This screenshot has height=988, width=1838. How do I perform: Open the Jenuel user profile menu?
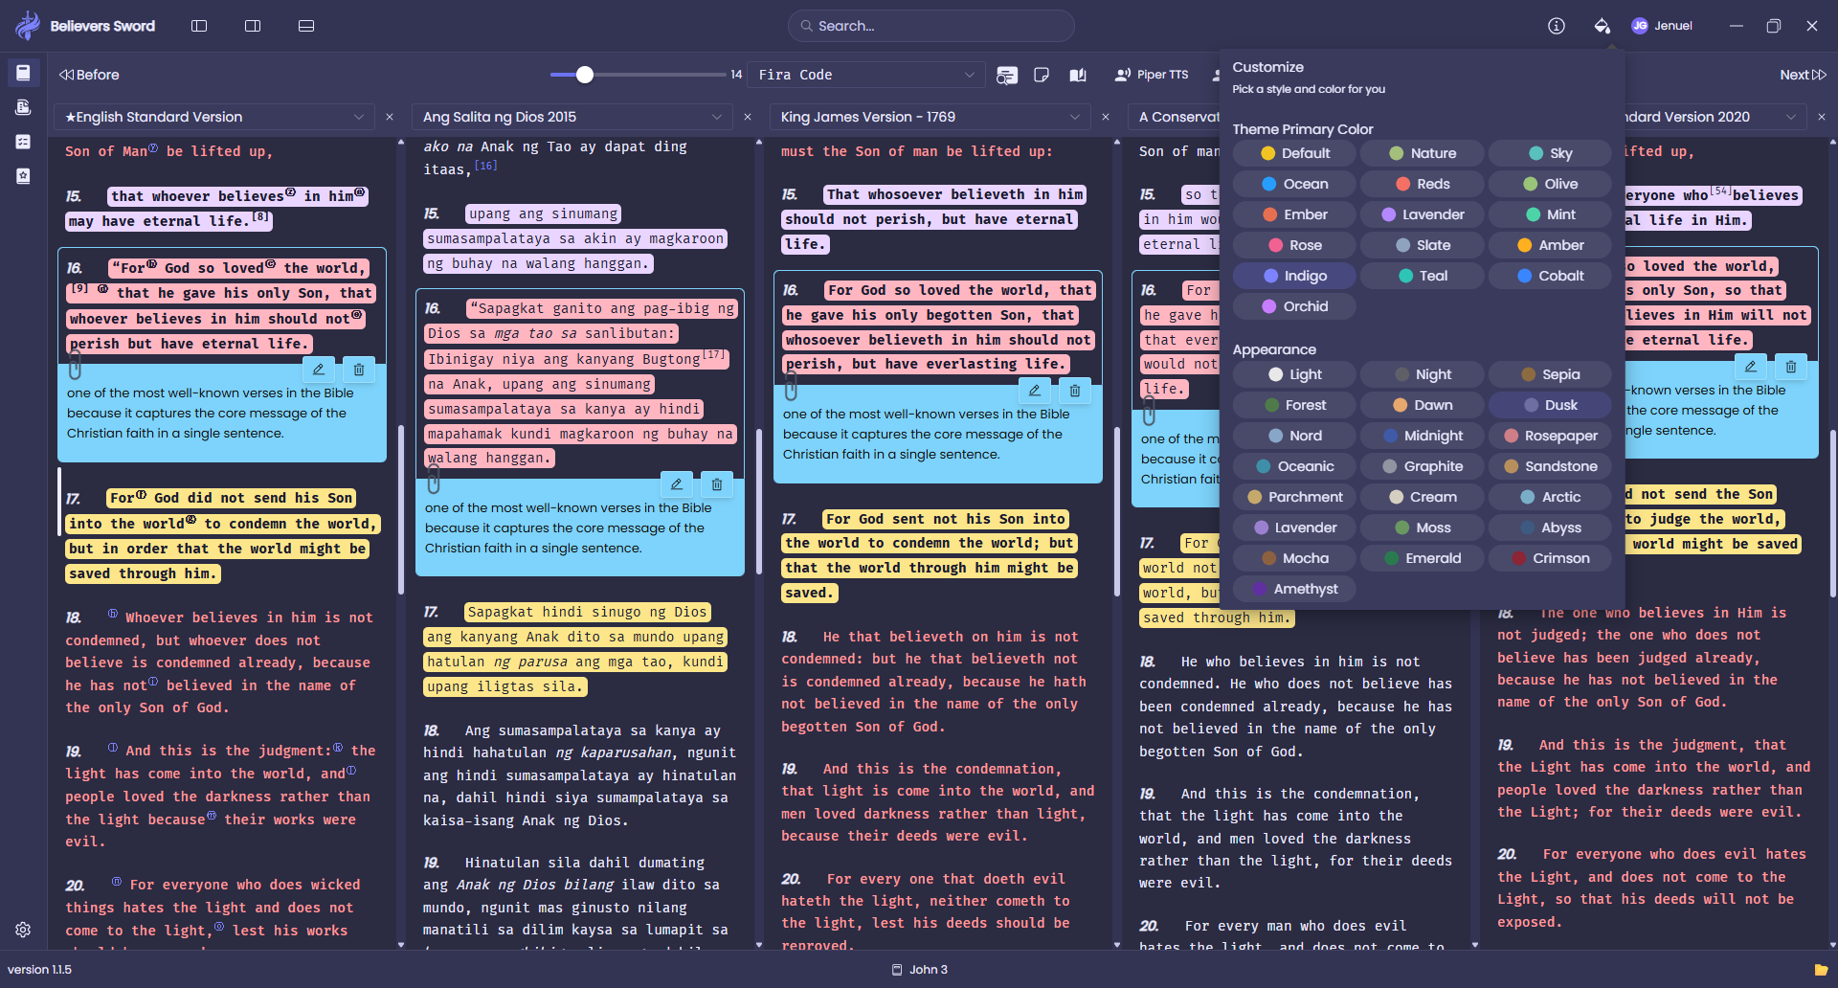1662,26
